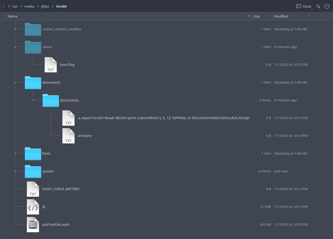Select the DONT_CHECK_BATTERY file icon
Viewport: 333px width, 239px height.
point(33,189)
